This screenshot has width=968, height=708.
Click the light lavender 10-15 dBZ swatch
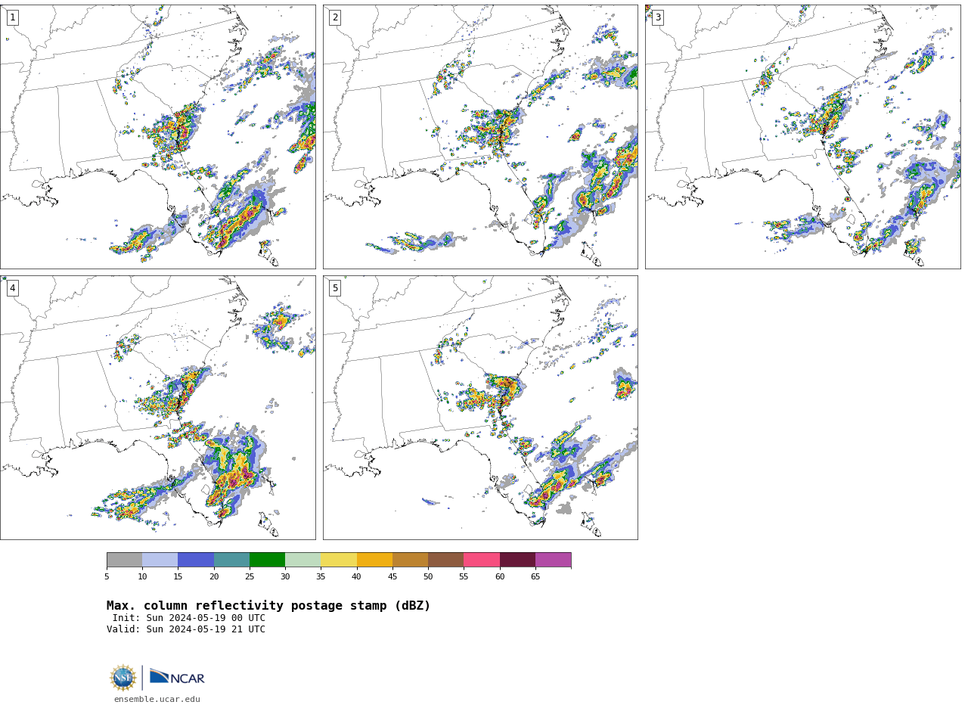(x=160, y=560)
